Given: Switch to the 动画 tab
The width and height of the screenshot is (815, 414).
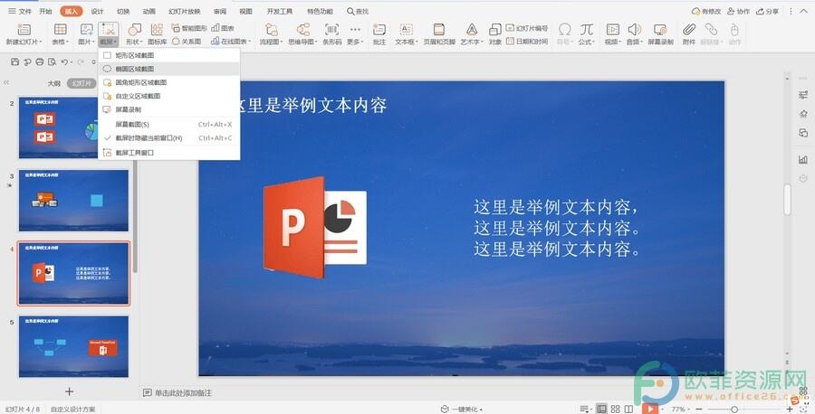Looking at the screenshot, I should coord(149,11).
